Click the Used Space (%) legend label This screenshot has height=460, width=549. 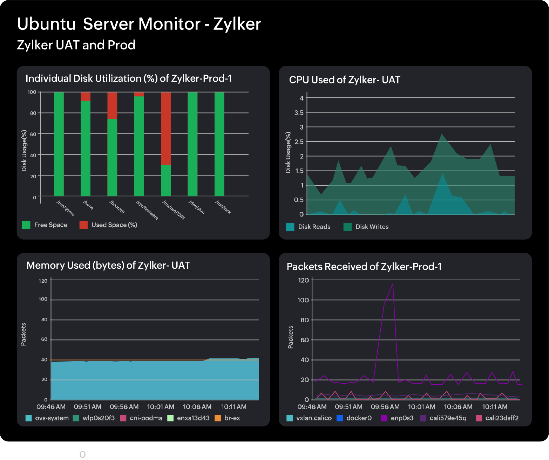(114, 225)
